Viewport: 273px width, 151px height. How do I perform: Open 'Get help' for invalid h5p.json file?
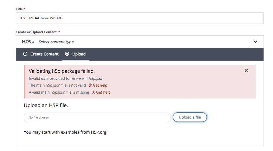98,85
